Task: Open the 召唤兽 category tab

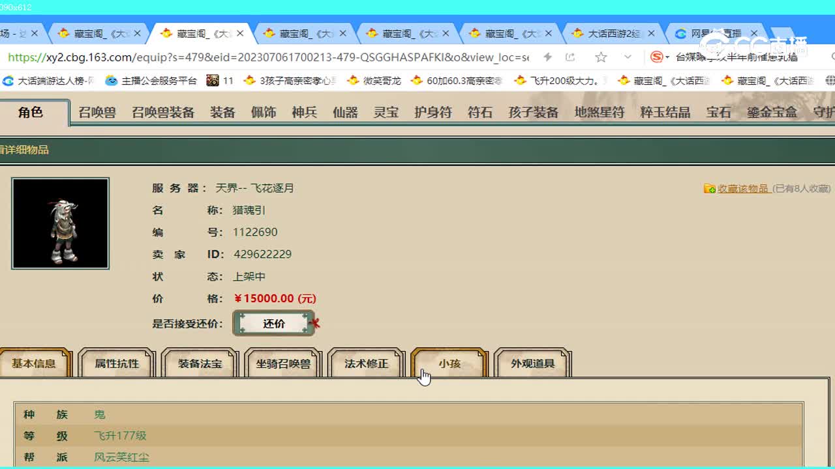Action: (97, 112)
